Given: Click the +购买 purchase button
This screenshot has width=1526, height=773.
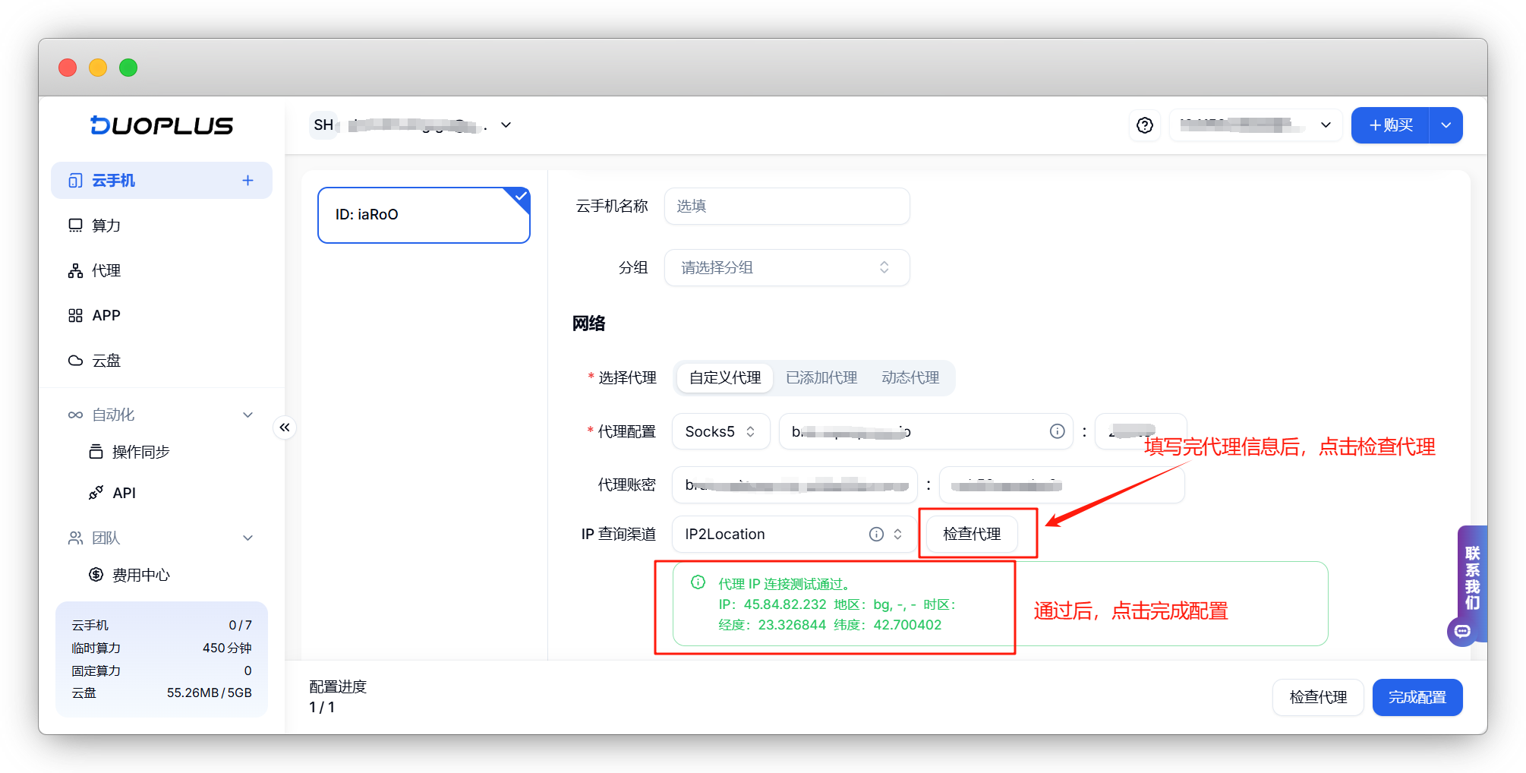Looking at the screenshot, I should point(1390,125).
